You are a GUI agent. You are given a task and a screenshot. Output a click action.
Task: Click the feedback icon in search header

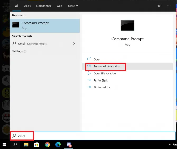159,6
